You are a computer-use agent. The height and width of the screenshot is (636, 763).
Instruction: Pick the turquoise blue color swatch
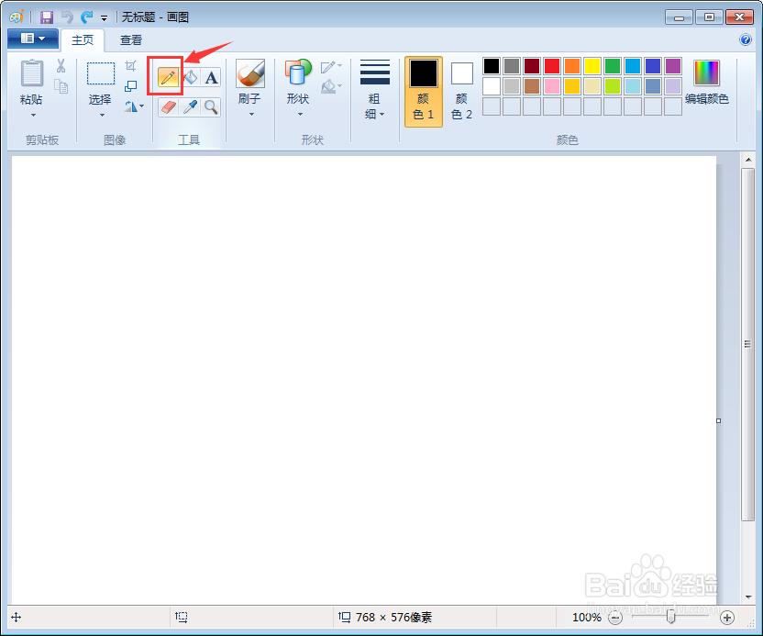tap(633, 66)
